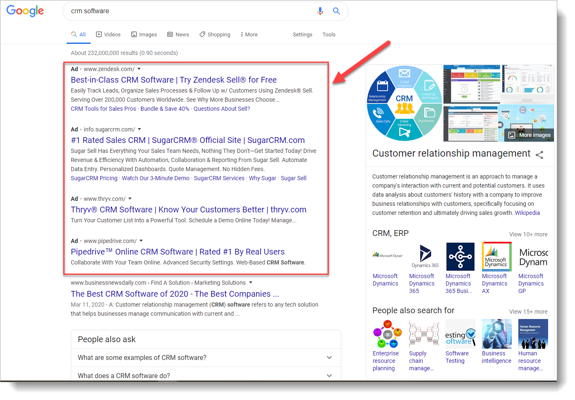Screen dimensions: 575x400
Task: Switch to the Videos tab
Action: [x=108, y=35]
